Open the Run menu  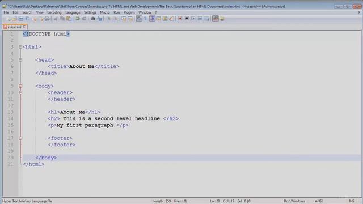click(116, 12)
